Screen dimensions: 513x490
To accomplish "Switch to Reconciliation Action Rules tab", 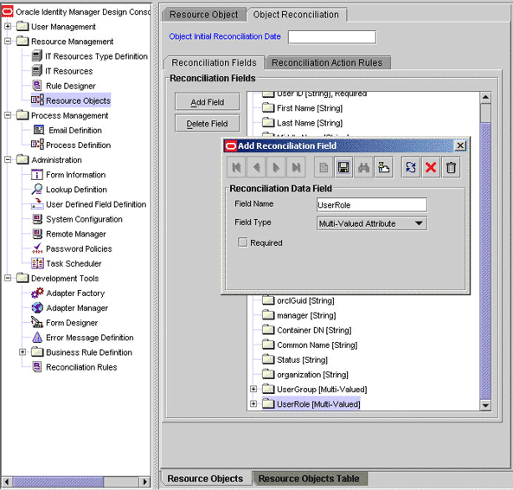I will tap(327, 62).
